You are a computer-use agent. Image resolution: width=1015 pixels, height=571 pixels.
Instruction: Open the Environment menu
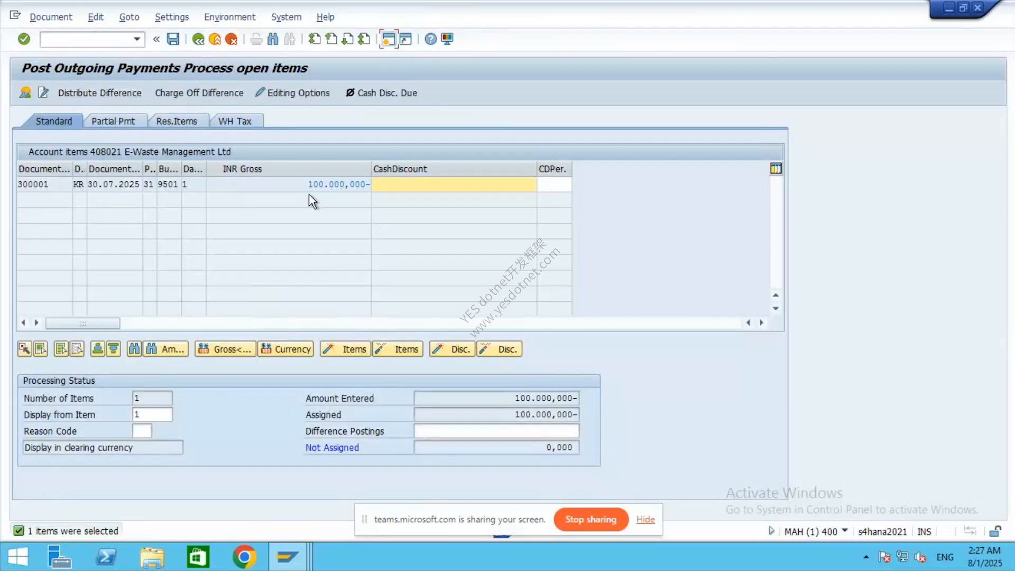point(229,17)
